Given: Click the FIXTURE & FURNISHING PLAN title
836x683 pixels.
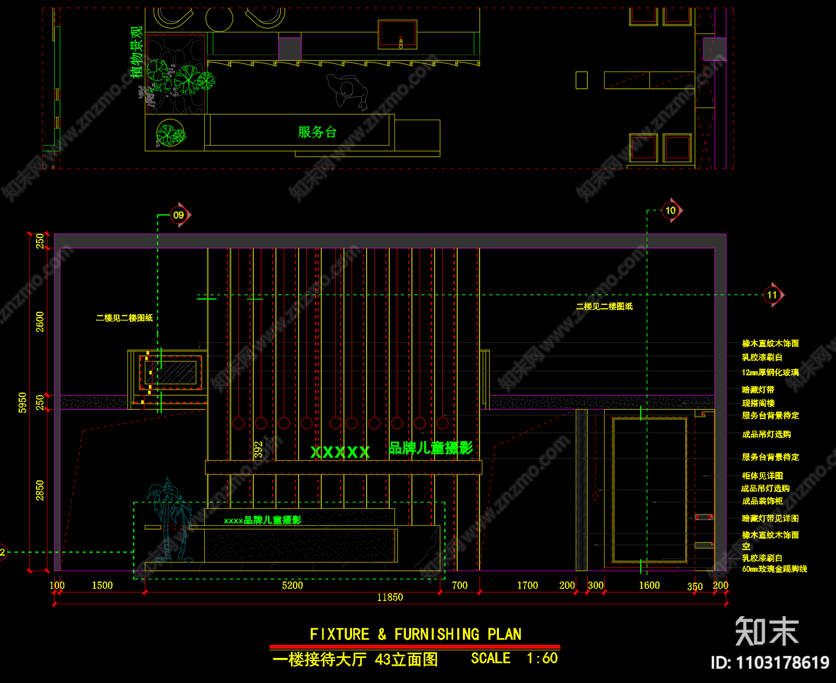Looking at the screenshot, I should (415, 634).
